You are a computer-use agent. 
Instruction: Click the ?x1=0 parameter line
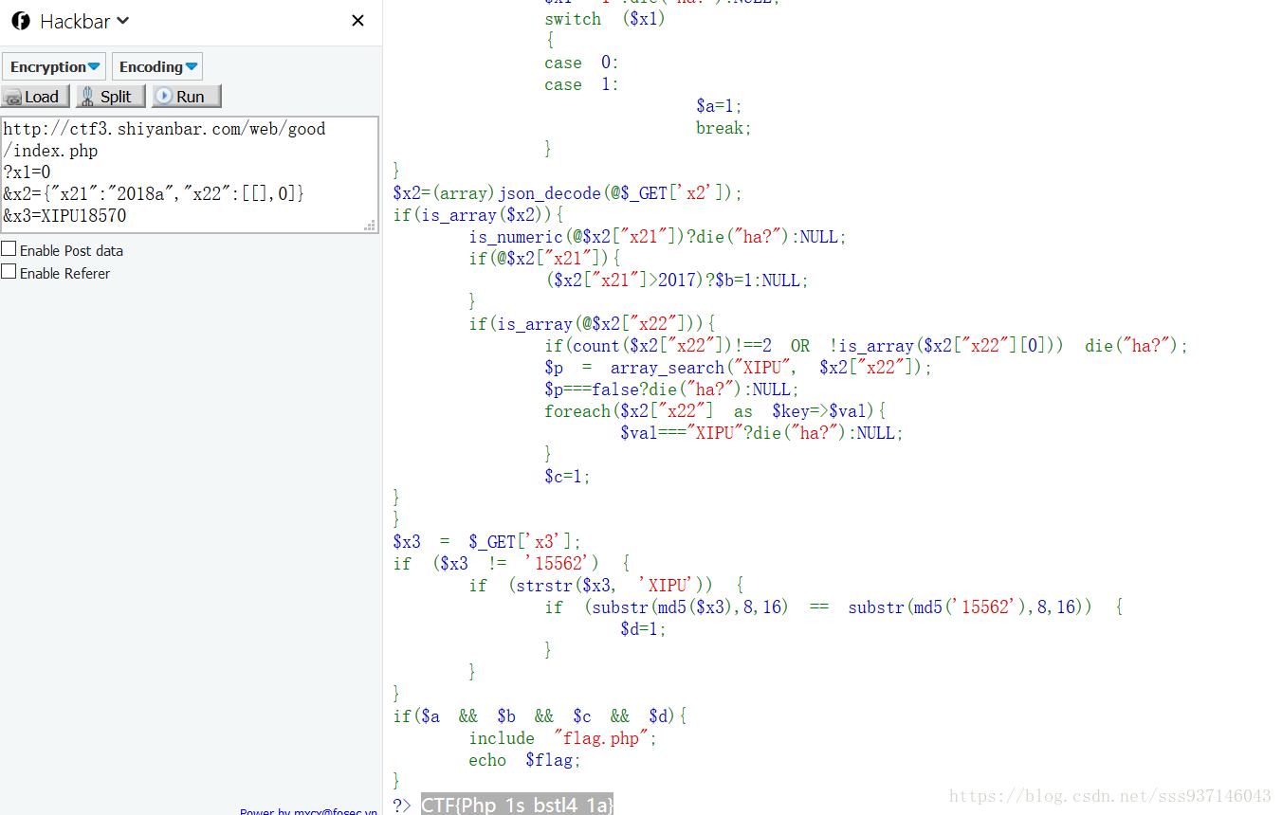click(27, 172)
